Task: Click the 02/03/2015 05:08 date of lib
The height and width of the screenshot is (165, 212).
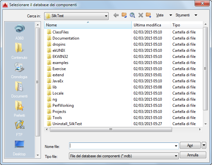Action: pyautogui.click(x=148, y=87)
